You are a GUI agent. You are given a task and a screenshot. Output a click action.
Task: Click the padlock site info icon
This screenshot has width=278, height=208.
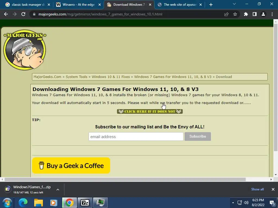[34, 14]
